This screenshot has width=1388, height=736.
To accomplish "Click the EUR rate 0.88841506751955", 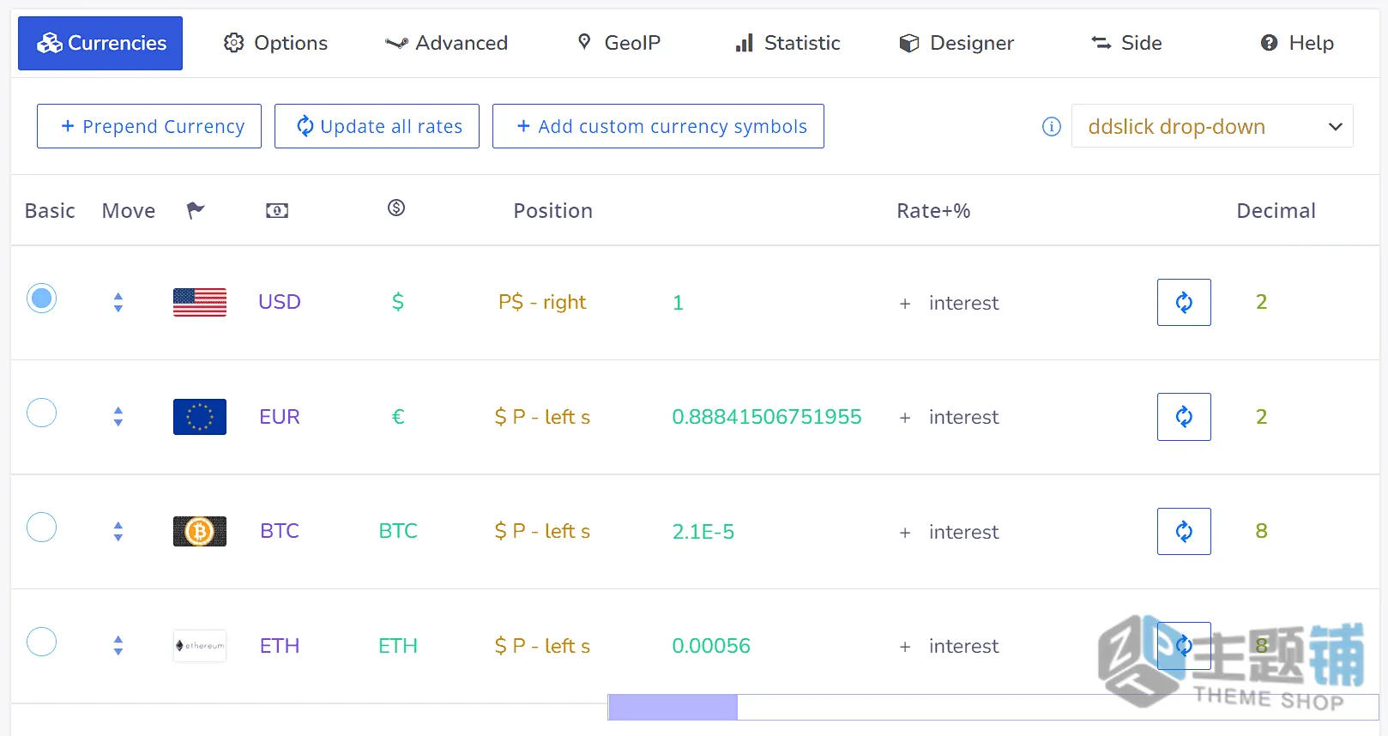I will (x=767, y=417).
